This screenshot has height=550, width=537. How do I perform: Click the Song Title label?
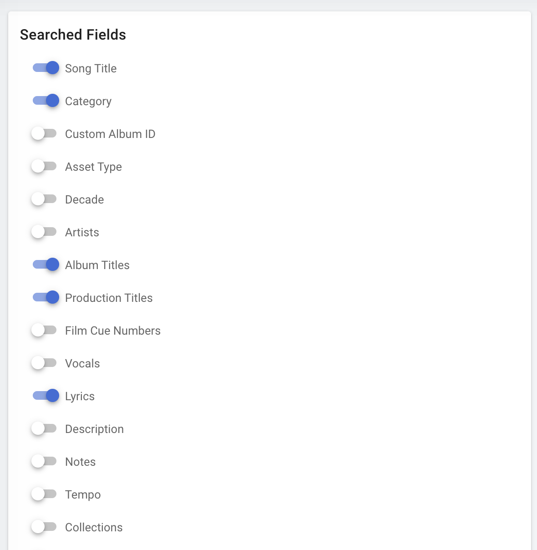click(91, 68)
